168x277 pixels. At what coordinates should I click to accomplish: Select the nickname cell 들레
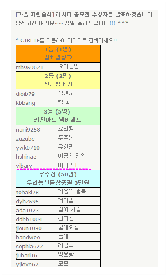point(79,237)
